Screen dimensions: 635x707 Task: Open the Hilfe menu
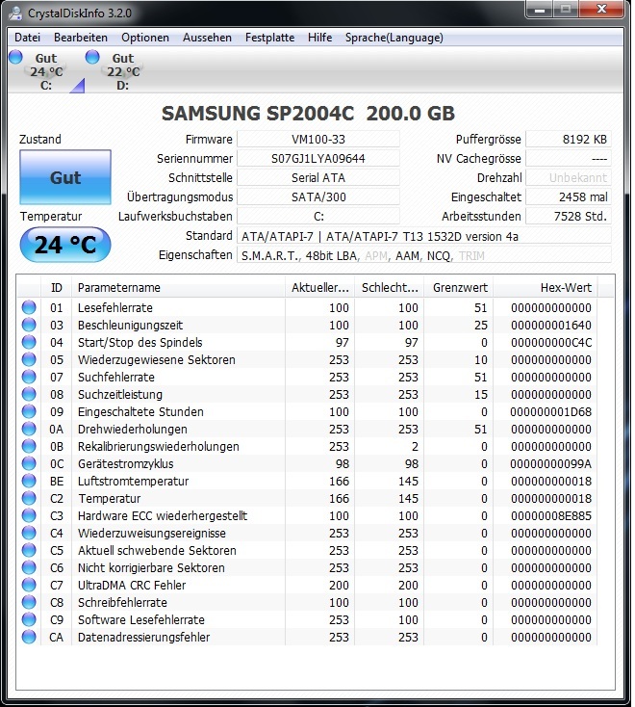319,38
